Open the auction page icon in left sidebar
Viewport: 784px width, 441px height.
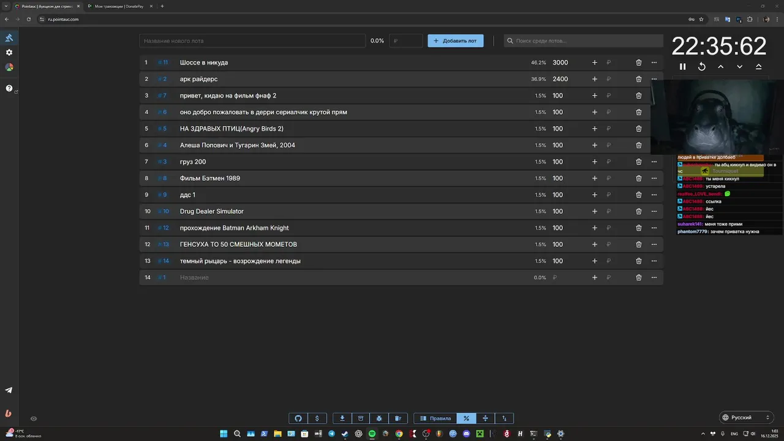pos(9,37)
